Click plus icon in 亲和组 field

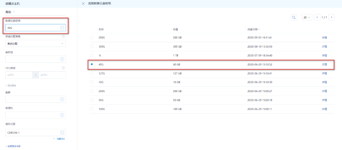62,59
